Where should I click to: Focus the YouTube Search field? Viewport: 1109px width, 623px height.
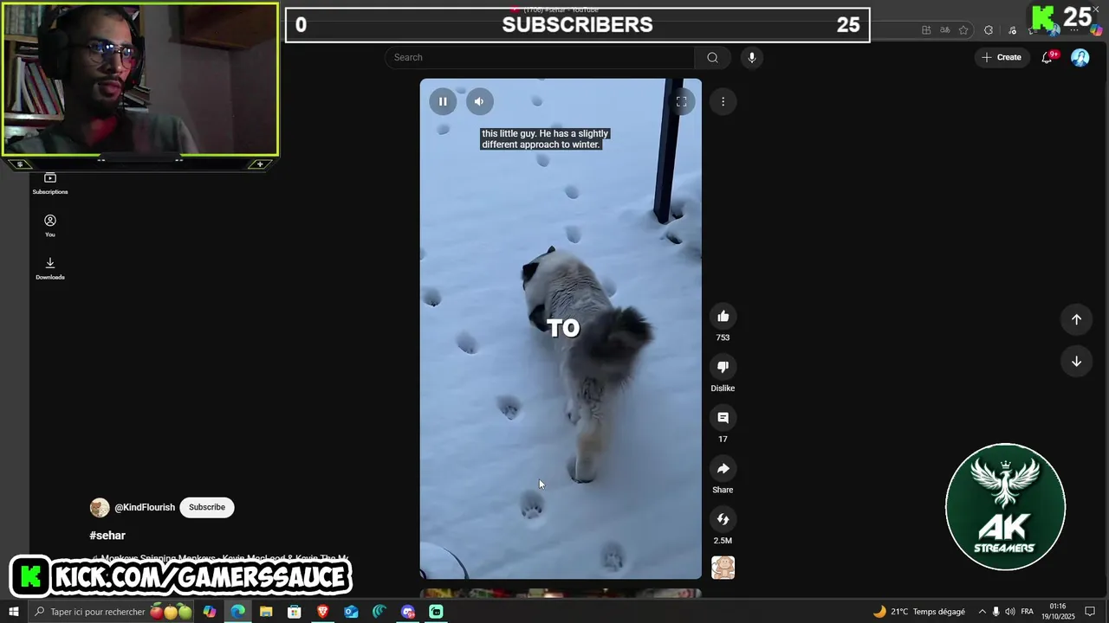(540, 57)
